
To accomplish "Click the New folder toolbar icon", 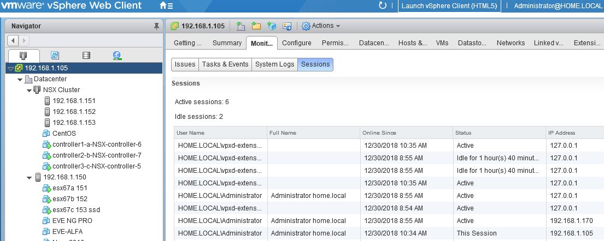I will click(256, 26).
